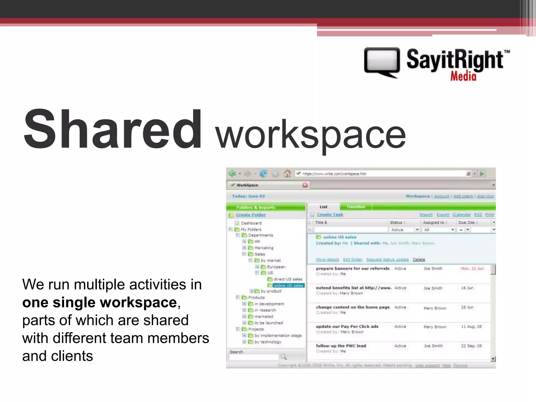Switch to the Timeline tab
The width and height of the screenshot is (536, 402).
[x=356, y=207]
